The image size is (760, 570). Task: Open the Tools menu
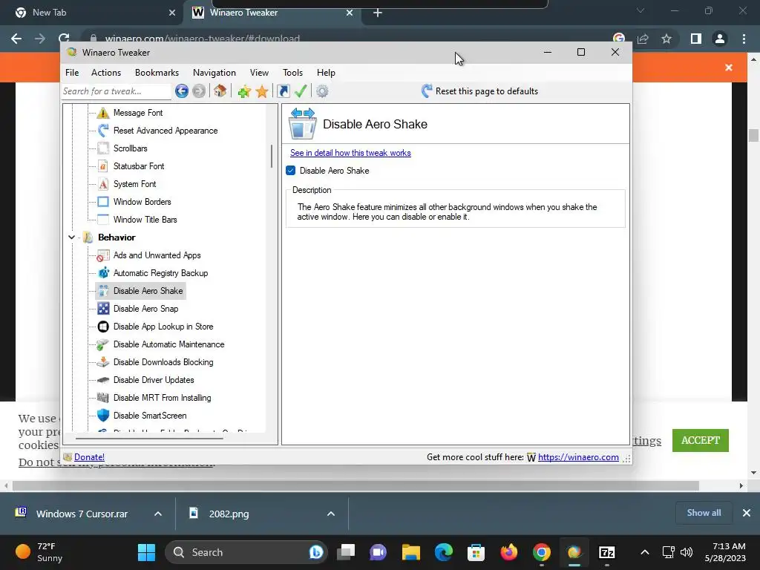click(x=292, y=73)
